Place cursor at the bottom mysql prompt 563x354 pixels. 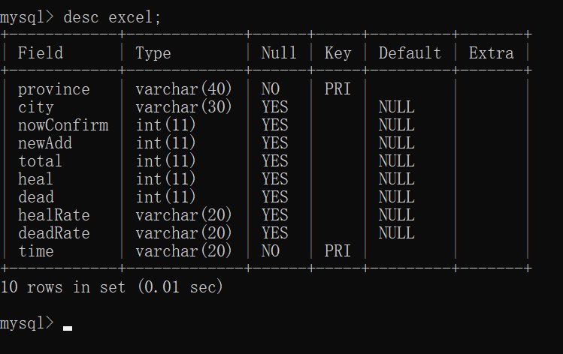(x=68, y=323)
